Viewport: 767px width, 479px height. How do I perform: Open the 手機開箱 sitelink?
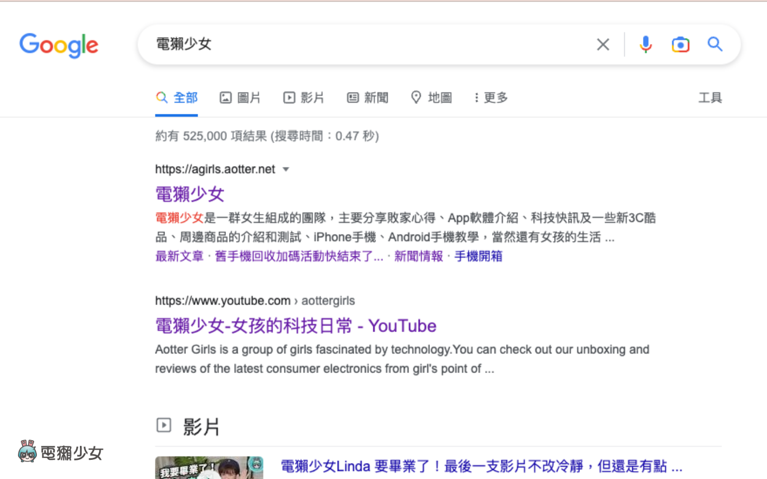[478, 256]
